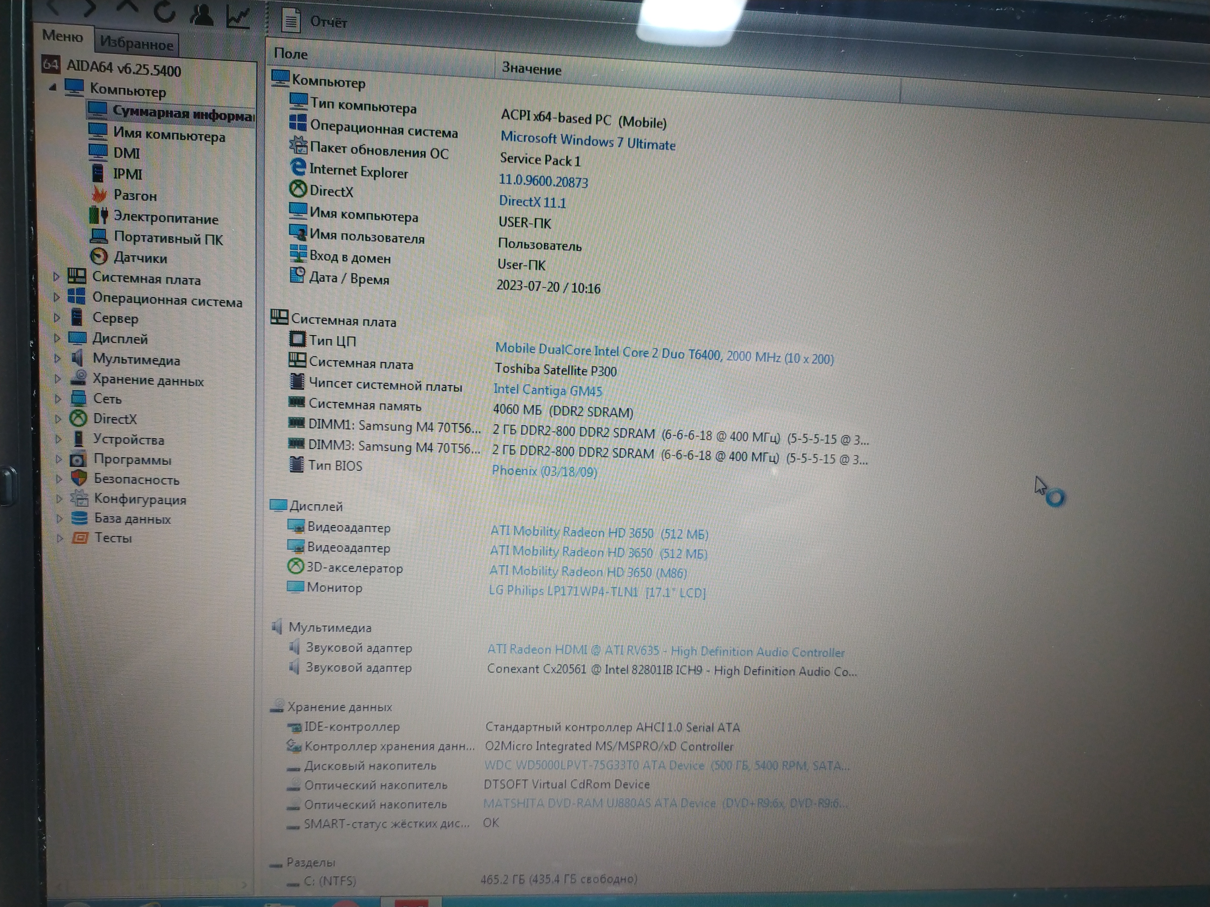This screenshot has height=907, width=1210.
Task: Switch to the Избранное tab
Action: (x=136, y=44)
